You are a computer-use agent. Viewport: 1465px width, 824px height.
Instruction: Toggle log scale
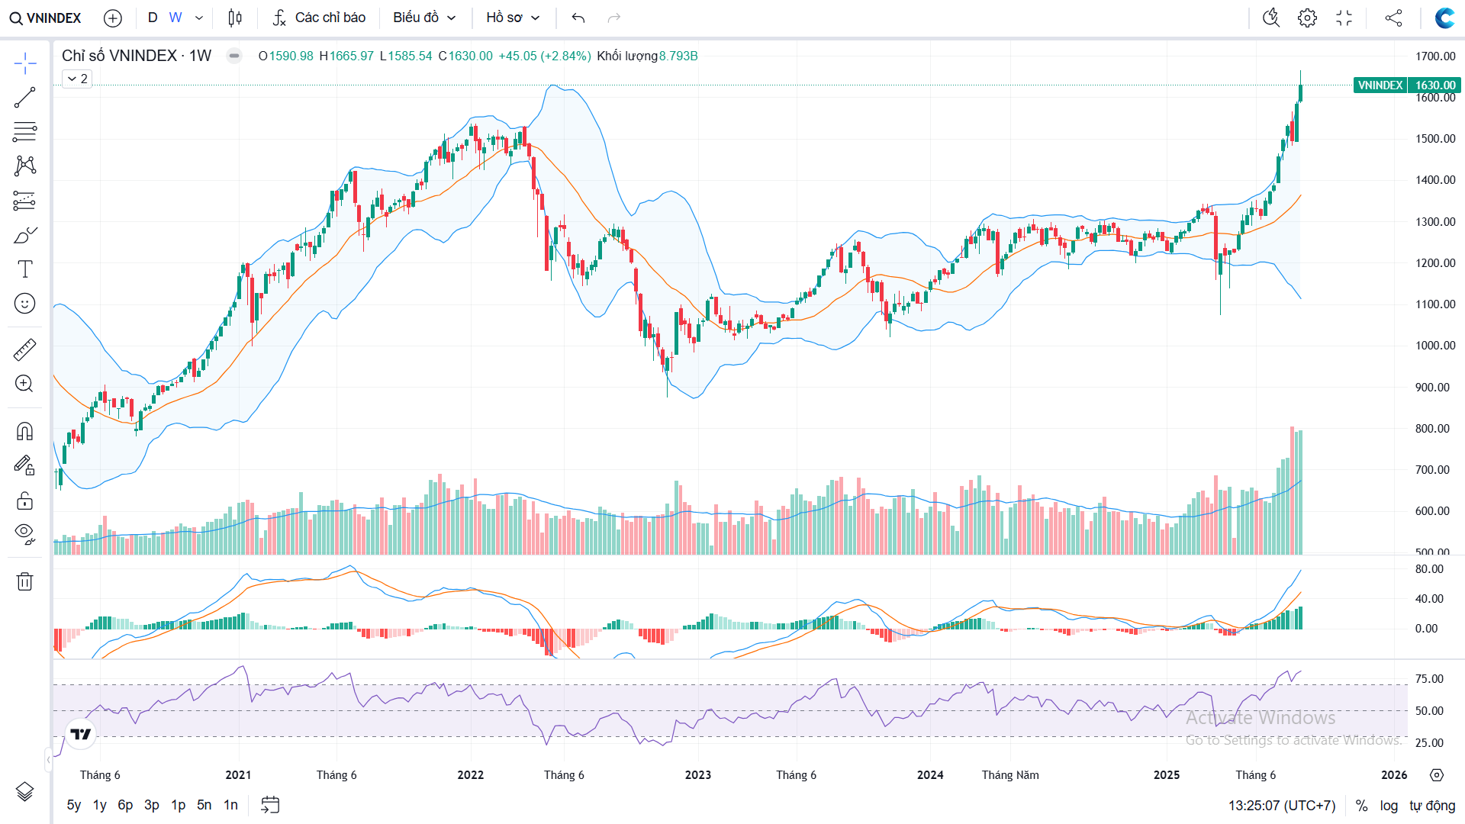point(1389,806)
